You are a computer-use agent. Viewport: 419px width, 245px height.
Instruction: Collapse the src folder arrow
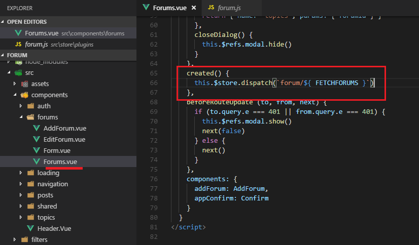click(9, 72)
